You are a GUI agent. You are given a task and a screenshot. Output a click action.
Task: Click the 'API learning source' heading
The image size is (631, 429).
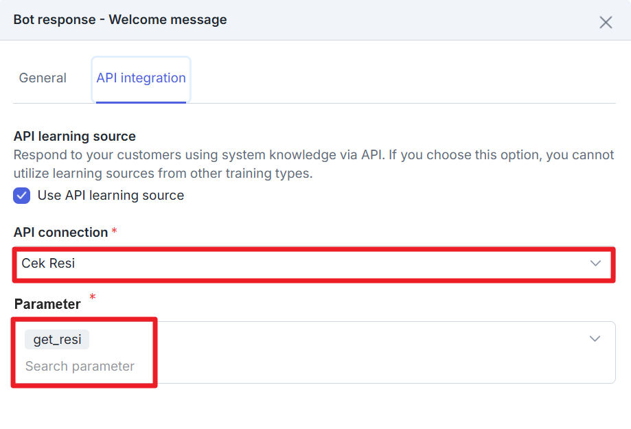[x=75, y=136]
